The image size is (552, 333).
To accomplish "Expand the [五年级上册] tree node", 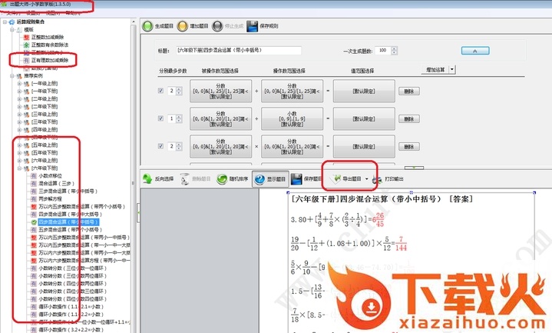I will (20, 145).
